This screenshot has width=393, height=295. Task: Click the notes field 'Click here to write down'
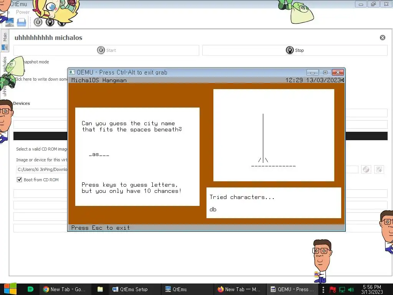tap(41, 79)
